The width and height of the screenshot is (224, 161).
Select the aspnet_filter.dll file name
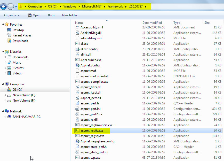91,87
